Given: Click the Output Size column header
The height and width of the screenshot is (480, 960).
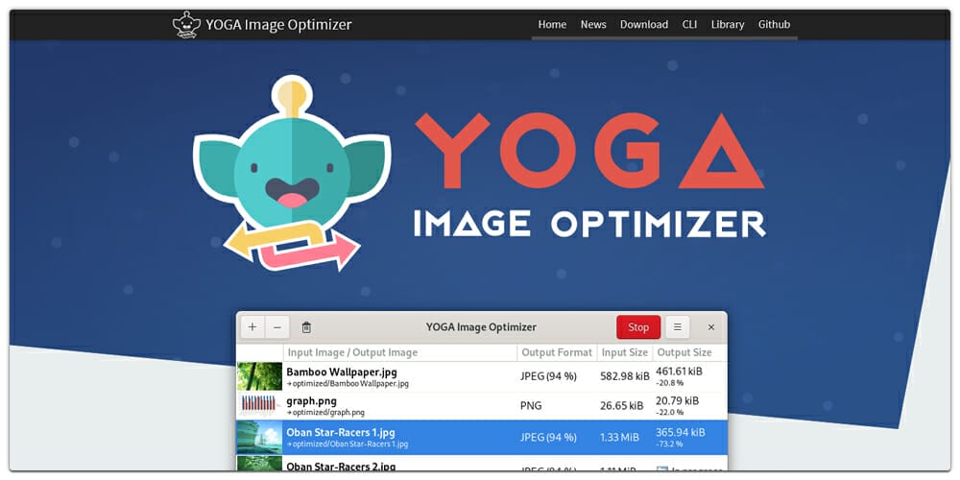Looking at the screenshot, I should point(684,352).
